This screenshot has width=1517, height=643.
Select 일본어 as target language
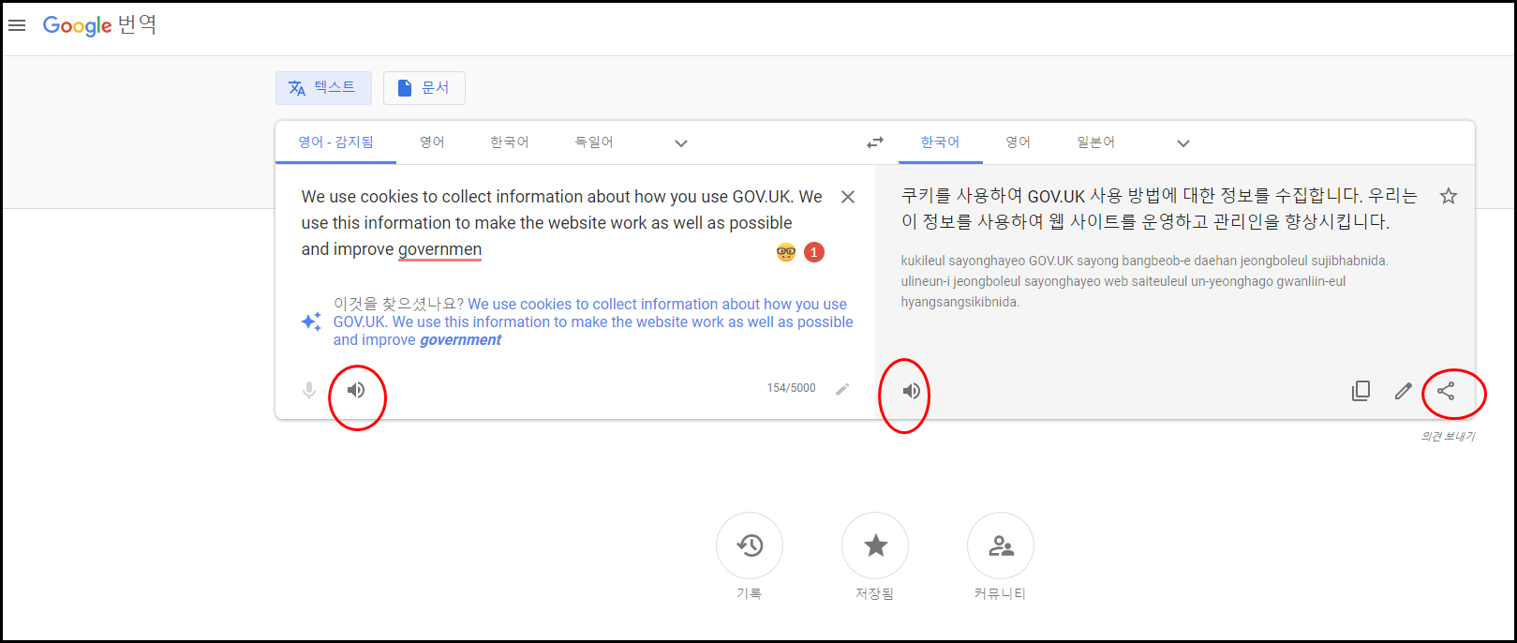[x=1096, y=142]
